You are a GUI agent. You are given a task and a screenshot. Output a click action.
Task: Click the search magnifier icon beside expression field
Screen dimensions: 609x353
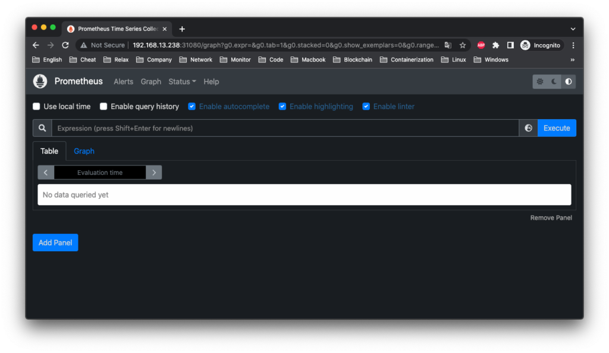[42, 128]
